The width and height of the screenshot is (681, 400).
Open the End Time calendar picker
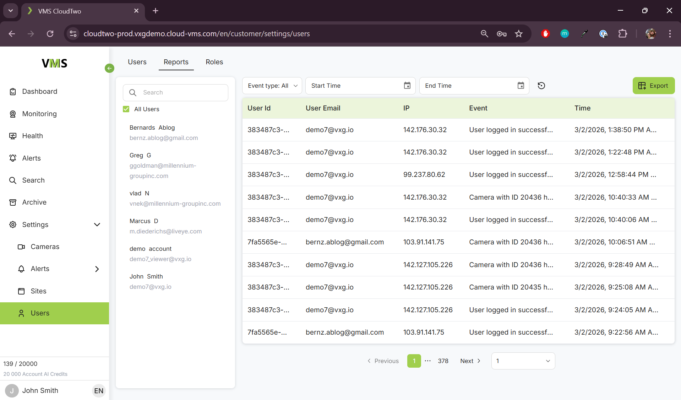point(521,86)
